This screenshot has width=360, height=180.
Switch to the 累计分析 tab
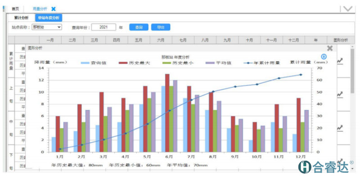pos(21,18)
